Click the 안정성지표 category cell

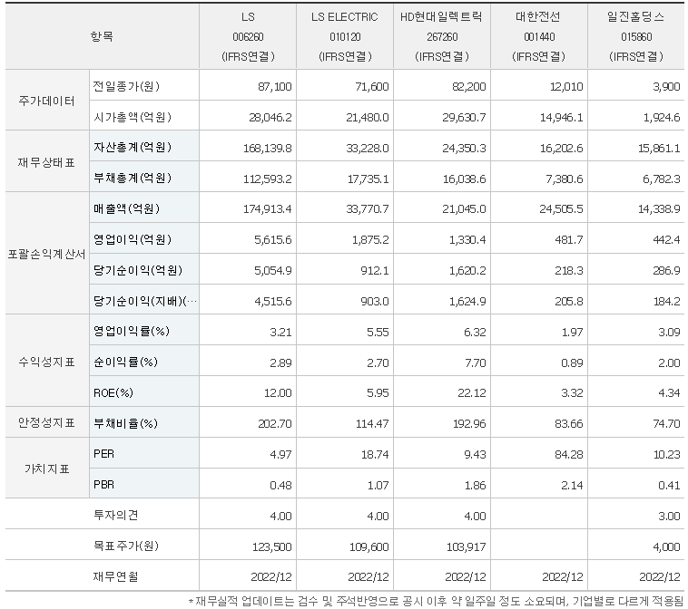point(47,423)
